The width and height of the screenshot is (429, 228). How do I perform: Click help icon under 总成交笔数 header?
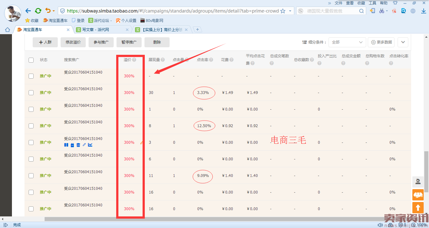[x=272, y=63]
